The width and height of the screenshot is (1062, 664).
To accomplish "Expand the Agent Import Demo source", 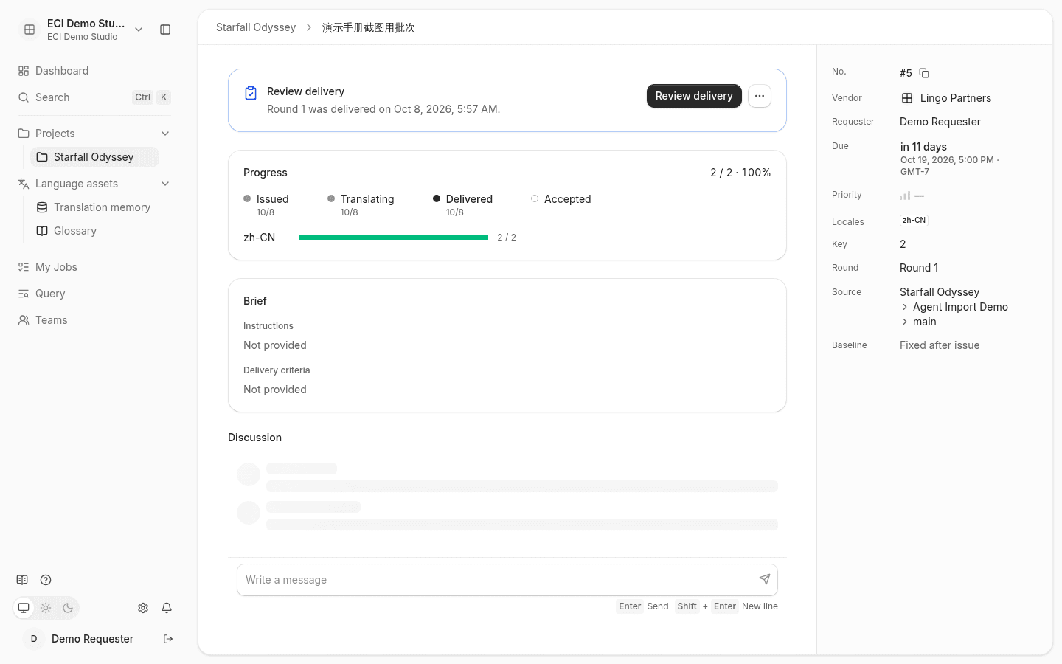I will tap(905, 307).
